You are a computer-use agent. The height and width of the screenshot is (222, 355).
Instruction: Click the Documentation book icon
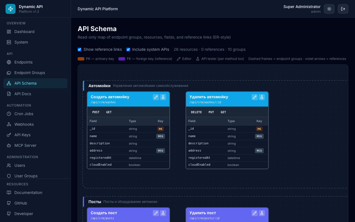click(x=9, y=193)
